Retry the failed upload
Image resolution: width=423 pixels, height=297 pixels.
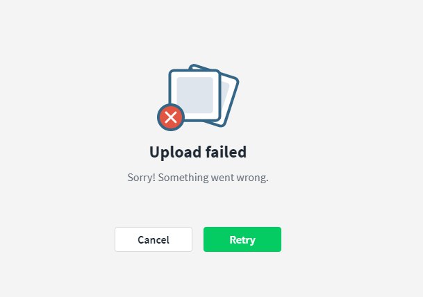point(242,239)
